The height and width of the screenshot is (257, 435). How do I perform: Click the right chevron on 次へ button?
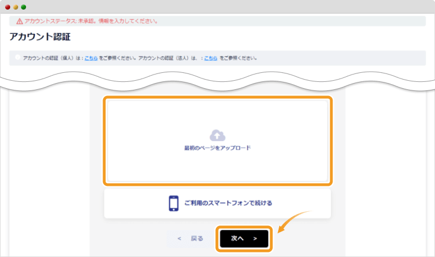tap(255, 239)
